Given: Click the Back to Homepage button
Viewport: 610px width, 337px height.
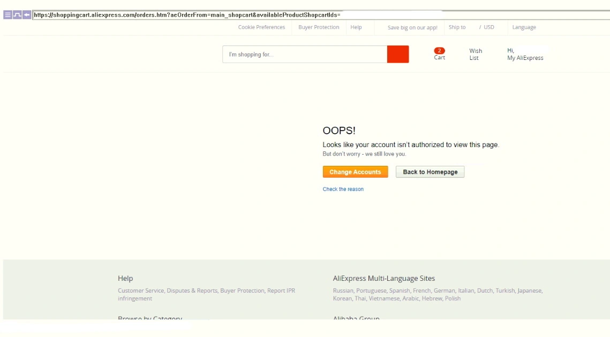Looking at the screenshot, I should point(430,172).
